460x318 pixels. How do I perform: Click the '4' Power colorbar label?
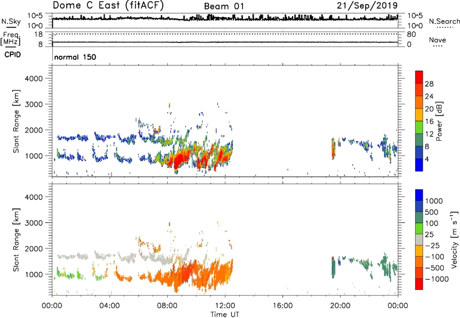pyautogui.click(x=427, y=159)
